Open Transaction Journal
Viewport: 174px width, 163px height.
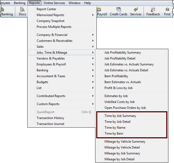pyautogui.click(x=62, y=124)
